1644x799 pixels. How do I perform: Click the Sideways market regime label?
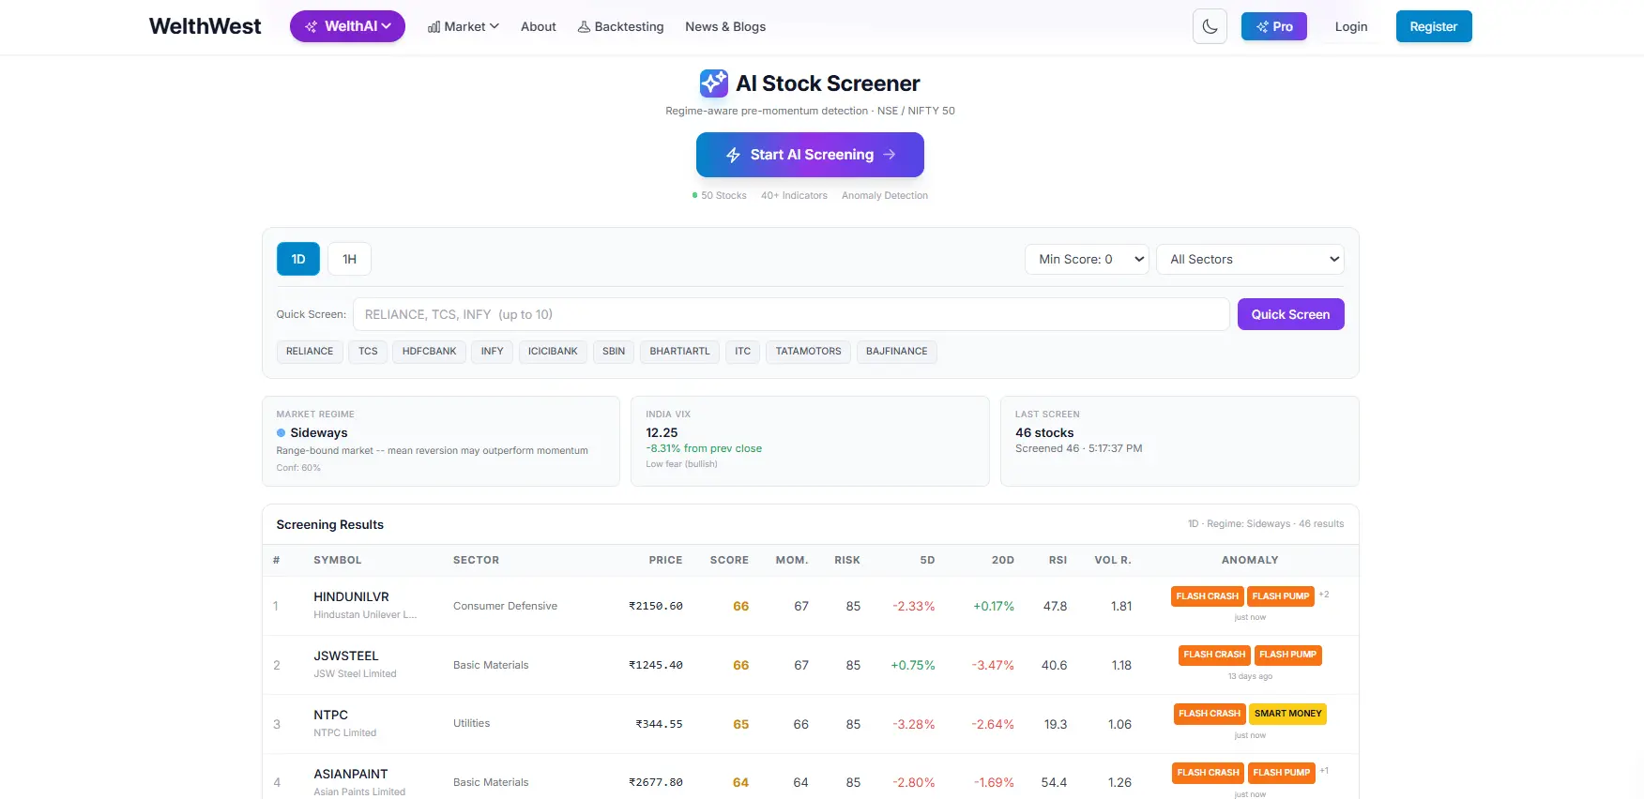(319, 432)
